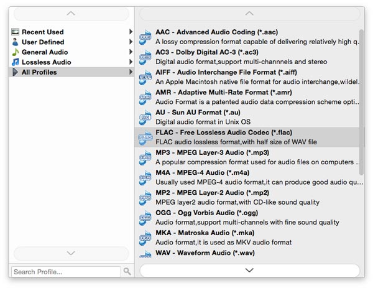The width and height of the screenshot is (373, 288).
Task: Select AU - Sun AU Format profile
Action: [247, 118]
